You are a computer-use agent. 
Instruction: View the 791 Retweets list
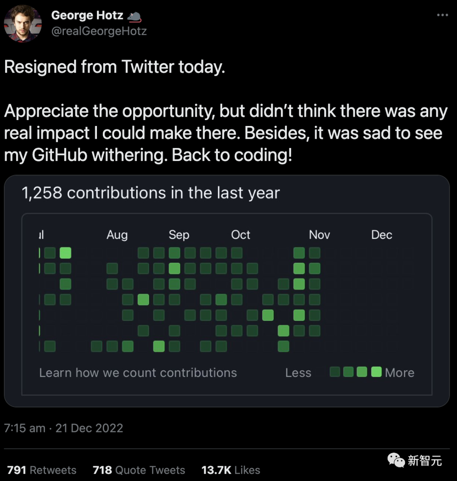coord(41,470)
